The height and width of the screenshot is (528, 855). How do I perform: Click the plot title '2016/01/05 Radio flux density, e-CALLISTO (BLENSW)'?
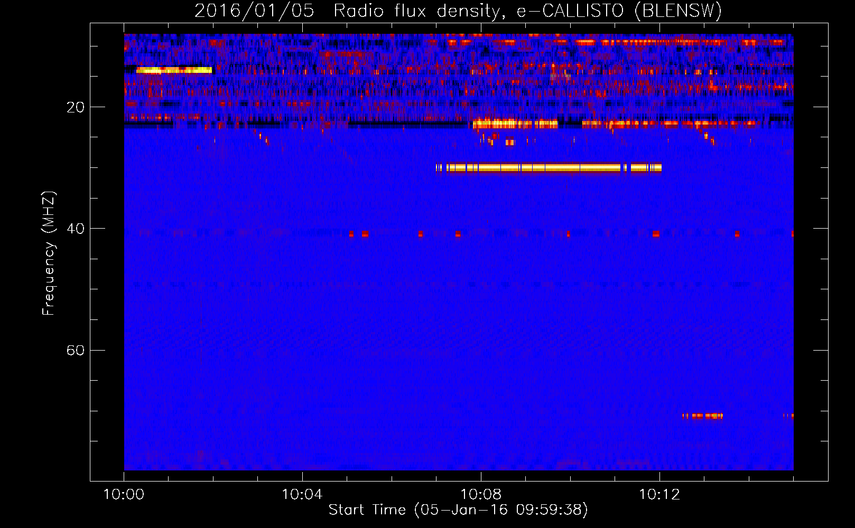(458, 11)
